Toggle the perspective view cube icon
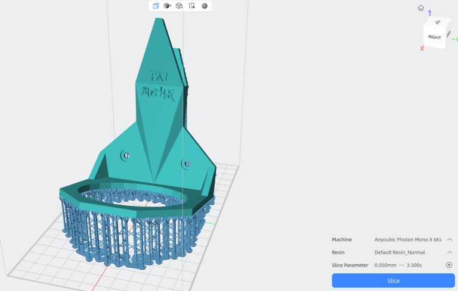 click(x=156, y=6)
